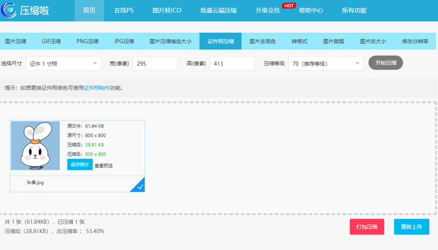Select 升级会员 in the navigation
Viewport: 438px width, 250px height.
(268, 10)
